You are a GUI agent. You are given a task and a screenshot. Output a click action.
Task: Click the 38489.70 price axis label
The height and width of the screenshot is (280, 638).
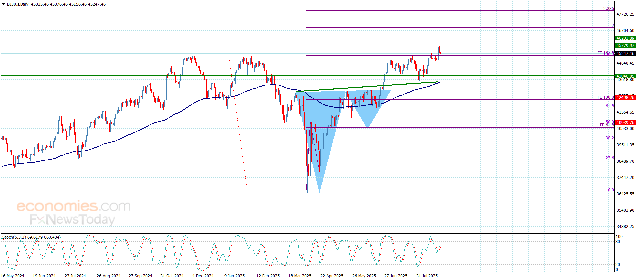coord(625,161)
